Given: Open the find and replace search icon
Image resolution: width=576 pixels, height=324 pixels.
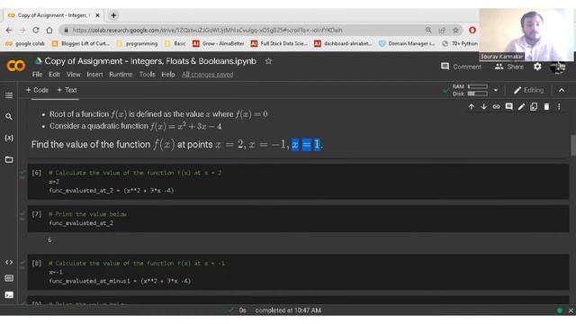Looking at the screenshot, I should tap(9, 117).
